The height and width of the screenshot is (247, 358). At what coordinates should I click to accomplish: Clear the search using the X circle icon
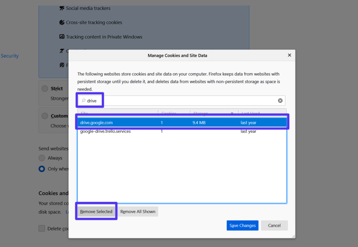click(x=280, y=100)
